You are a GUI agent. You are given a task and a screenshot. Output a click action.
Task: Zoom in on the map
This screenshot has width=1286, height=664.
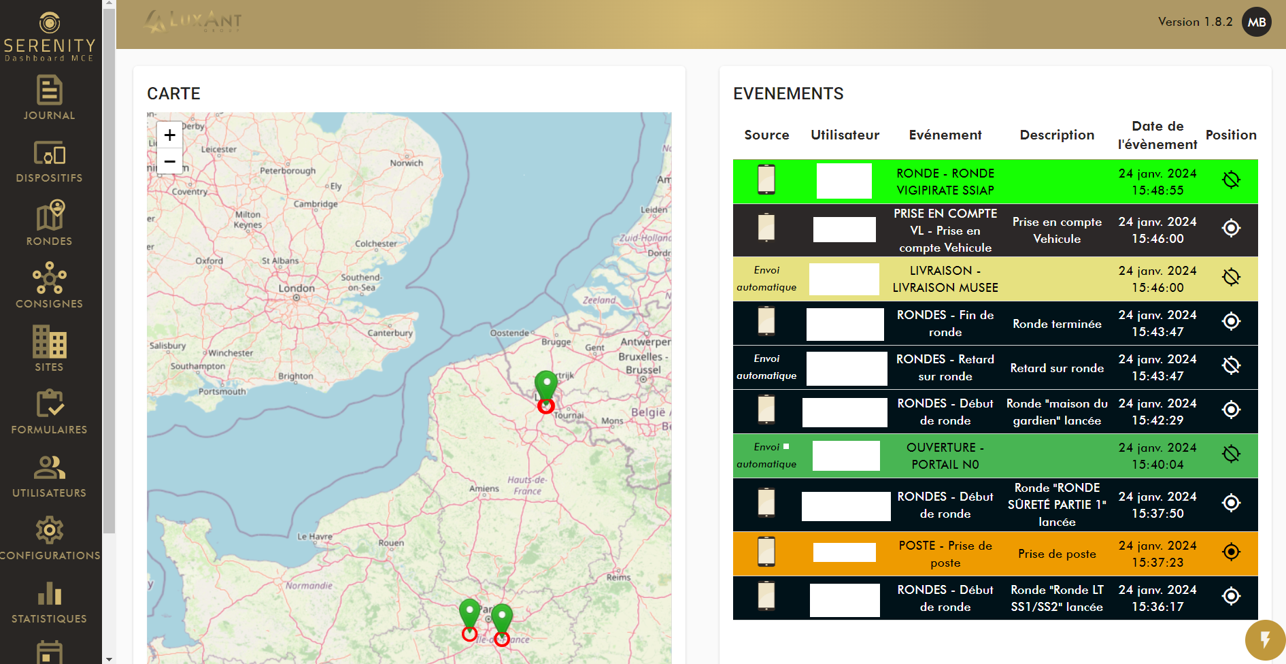169,135
